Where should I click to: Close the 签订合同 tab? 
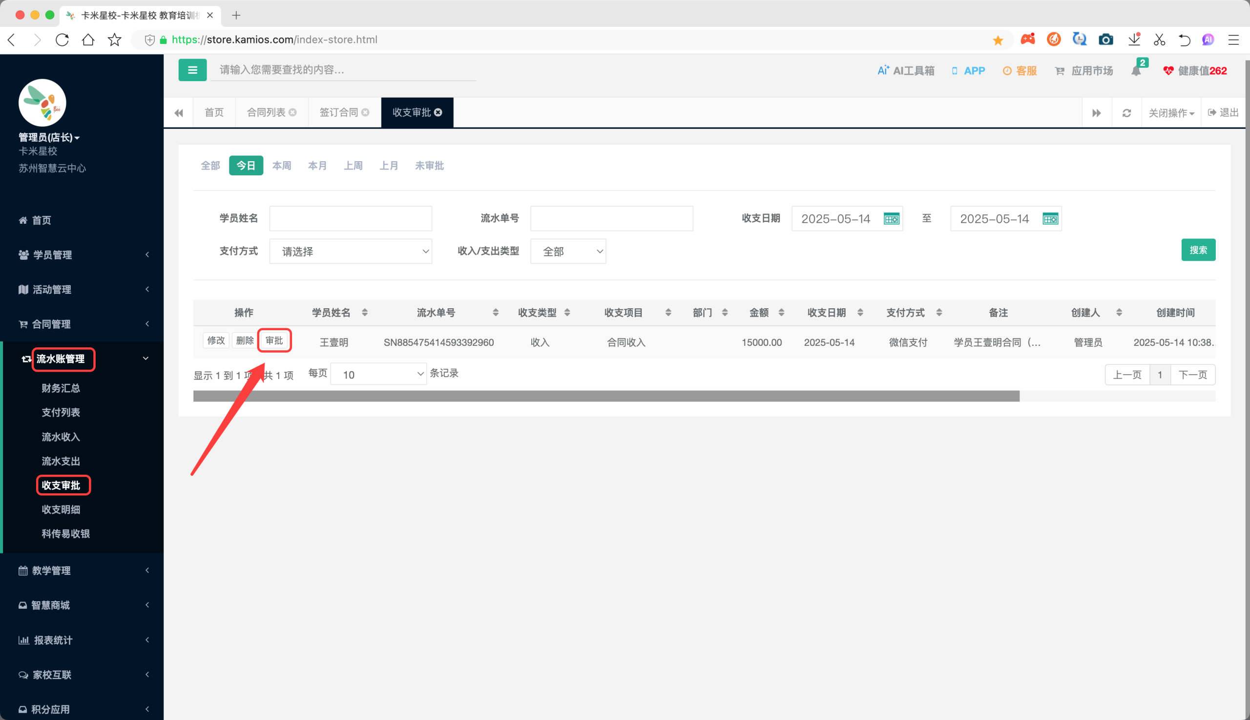365,112
